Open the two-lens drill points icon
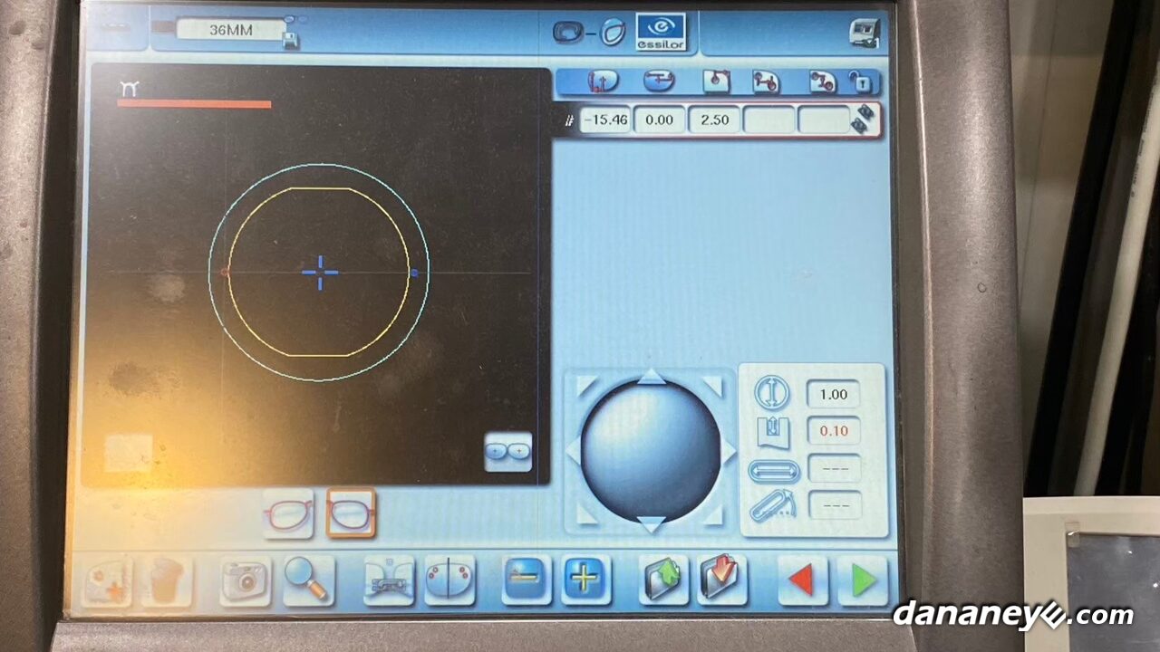 [x=449, y=580]
